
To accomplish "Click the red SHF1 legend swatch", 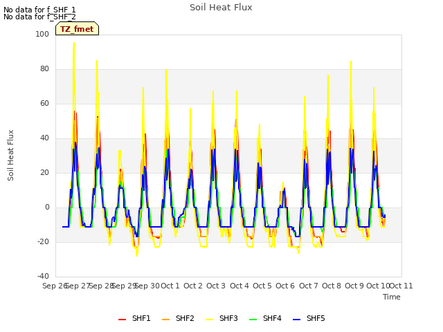I will point(122,320).
